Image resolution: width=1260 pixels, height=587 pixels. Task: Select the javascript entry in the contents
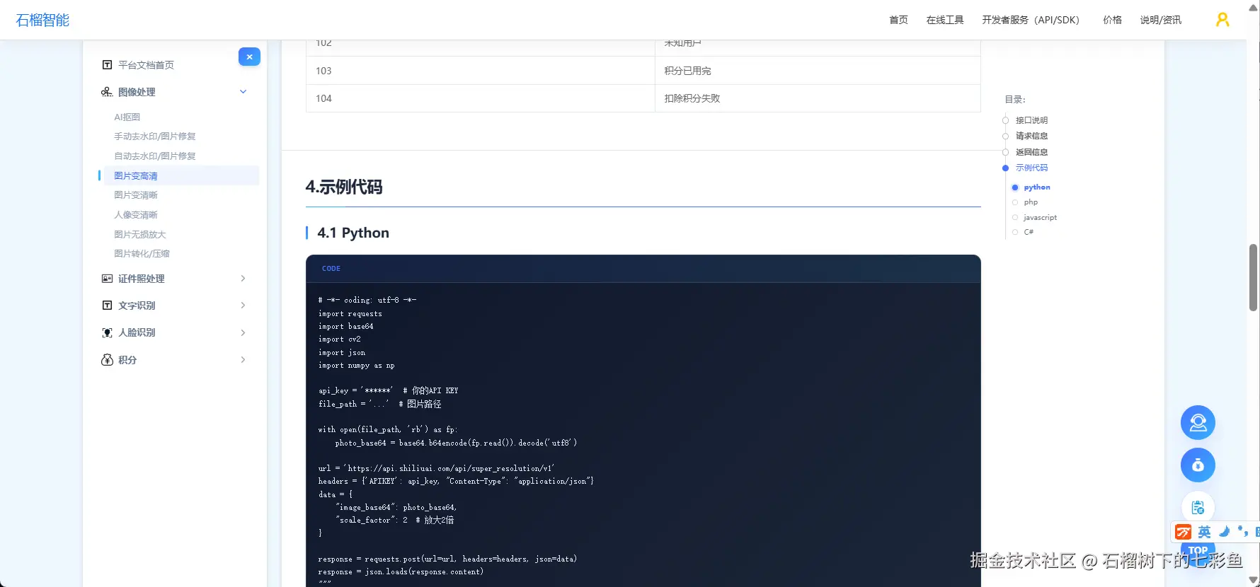pos(1040,218)
